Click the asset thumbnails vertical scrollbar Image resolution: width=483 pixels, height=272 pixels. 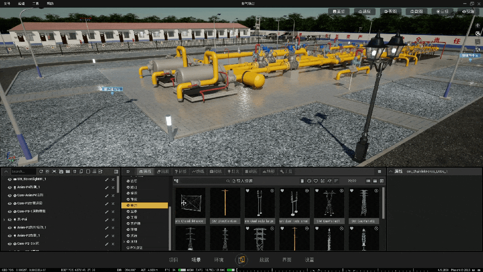tap(383, 203)
